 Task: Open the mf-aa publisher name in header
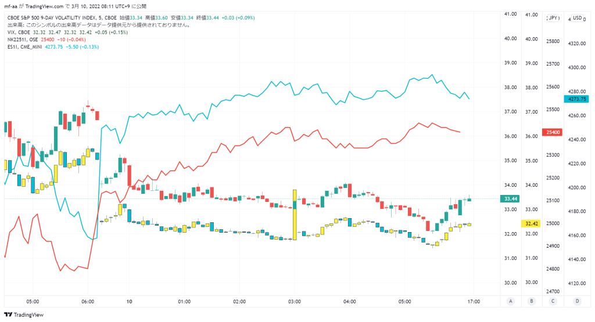tap(10, 6)
